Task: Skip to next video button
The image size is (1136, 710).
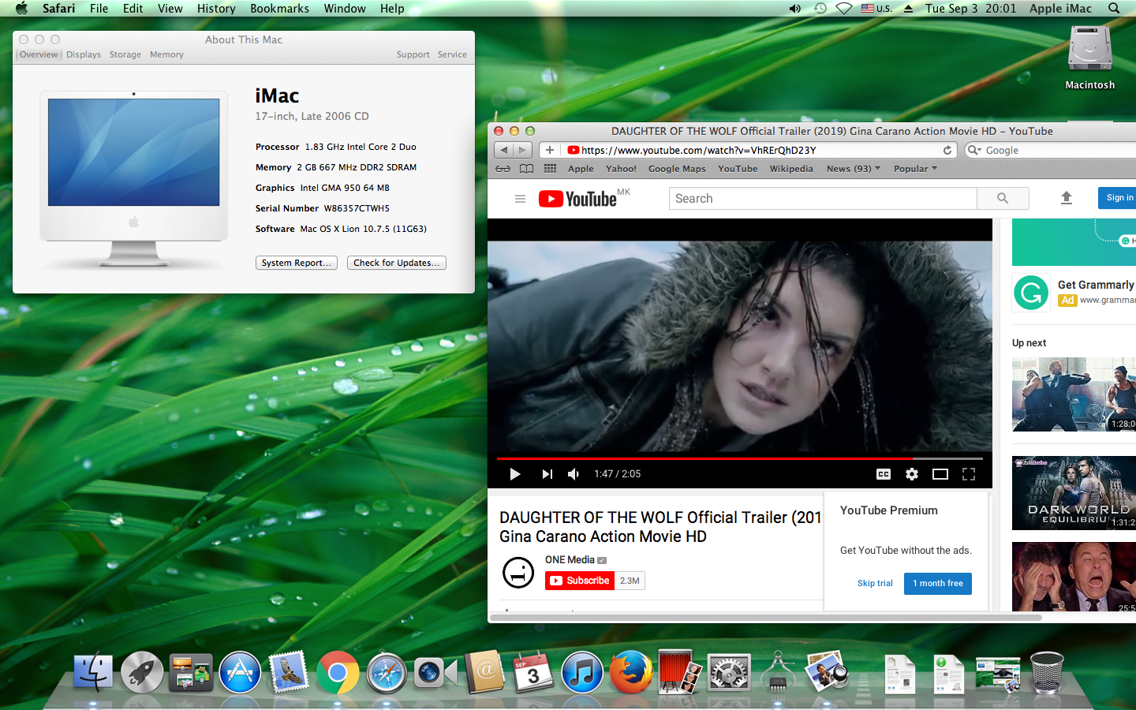Action: tap(547, 474)
